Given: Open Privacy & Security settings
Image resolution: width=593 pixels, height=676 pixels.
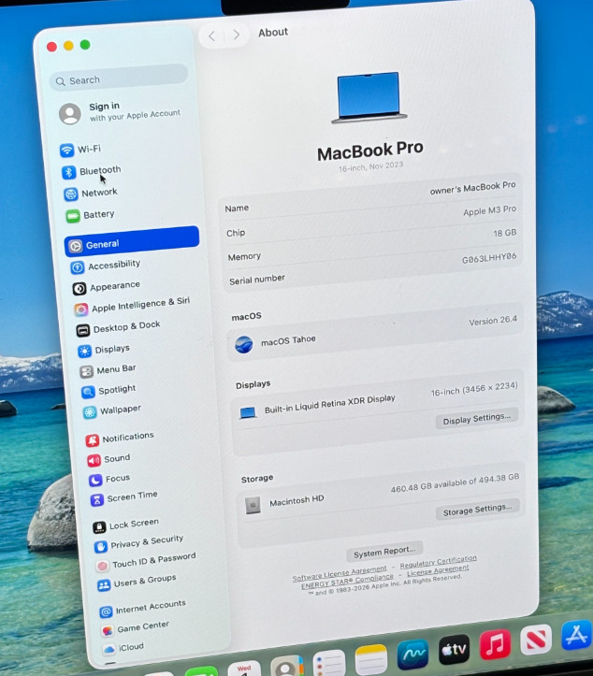Looking at the screenshot, I should click(138, 543).
